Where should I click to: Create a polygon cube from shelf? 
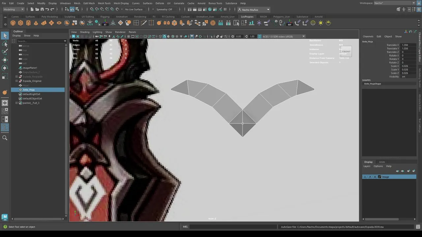point(20,23)
